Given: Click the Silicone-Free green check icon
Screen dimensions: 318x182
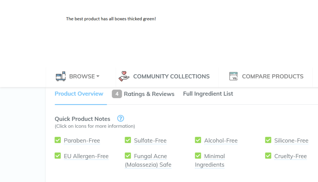Looking at the screenshot, I should point(268,140).
